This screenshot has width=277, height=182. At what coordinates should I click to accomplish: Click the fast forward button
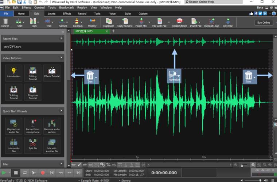point(69,173)
